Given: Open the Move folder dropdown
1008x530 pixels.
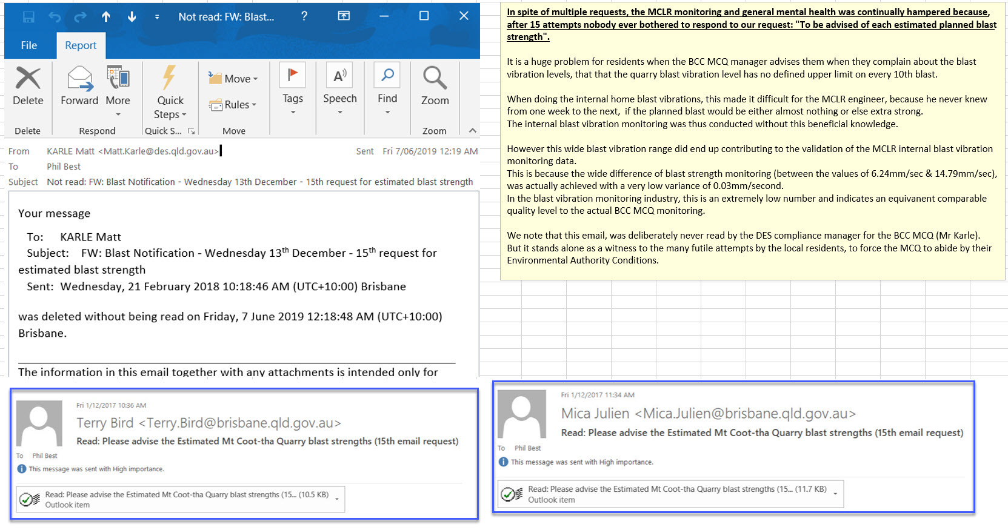Looking at the screenshot, I should pyautogui.click(x=233, y=79).
